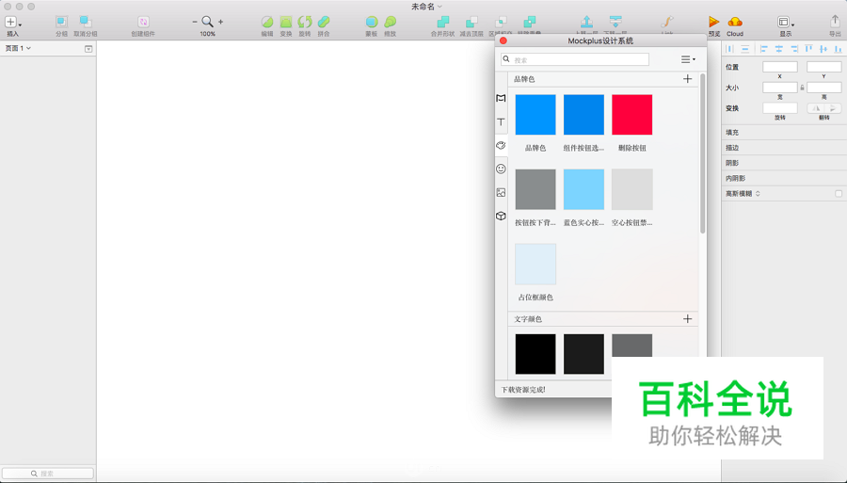Viewport: 847px width, 483px height.
Task: Click the 预览 (Preview) play icon
Action: pyautogui.click(x=713, y=22)
